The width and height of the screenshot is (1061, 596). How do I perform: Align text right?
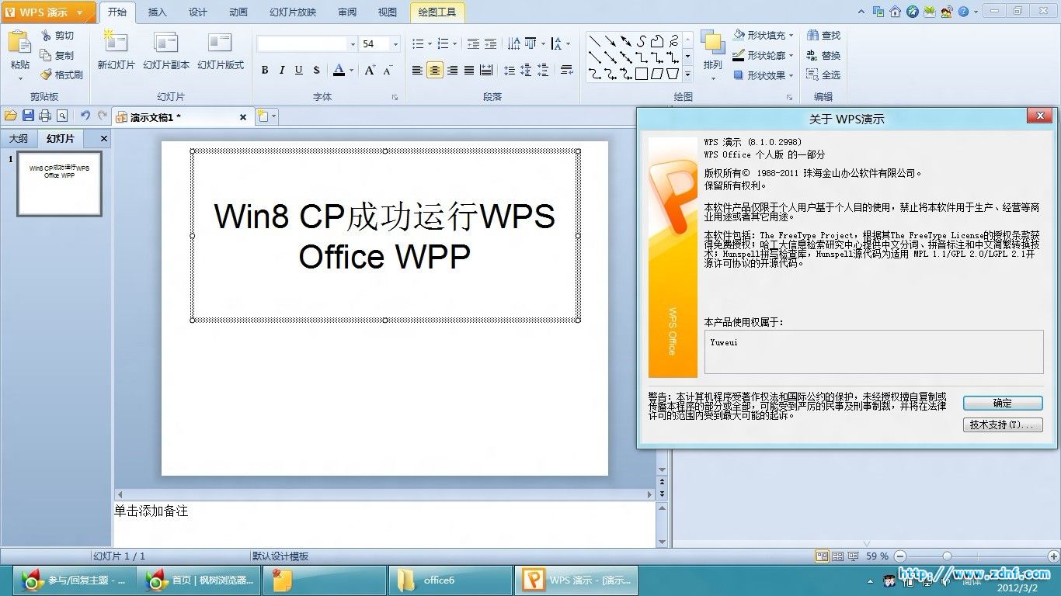pos(452,71)
